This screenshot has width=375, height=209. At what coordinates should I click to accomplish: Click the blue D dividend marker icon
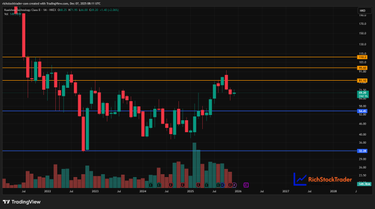[x=222, y=185]
